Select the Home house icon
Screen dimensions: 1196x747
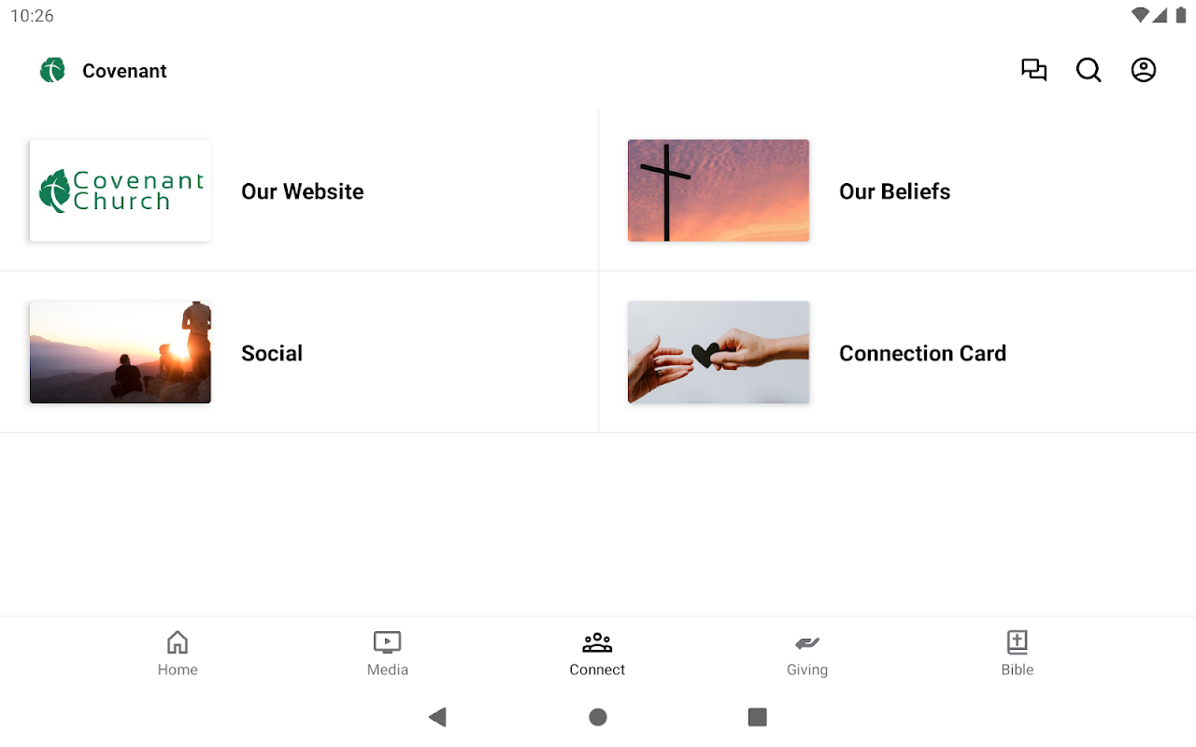tap(178, 642)
